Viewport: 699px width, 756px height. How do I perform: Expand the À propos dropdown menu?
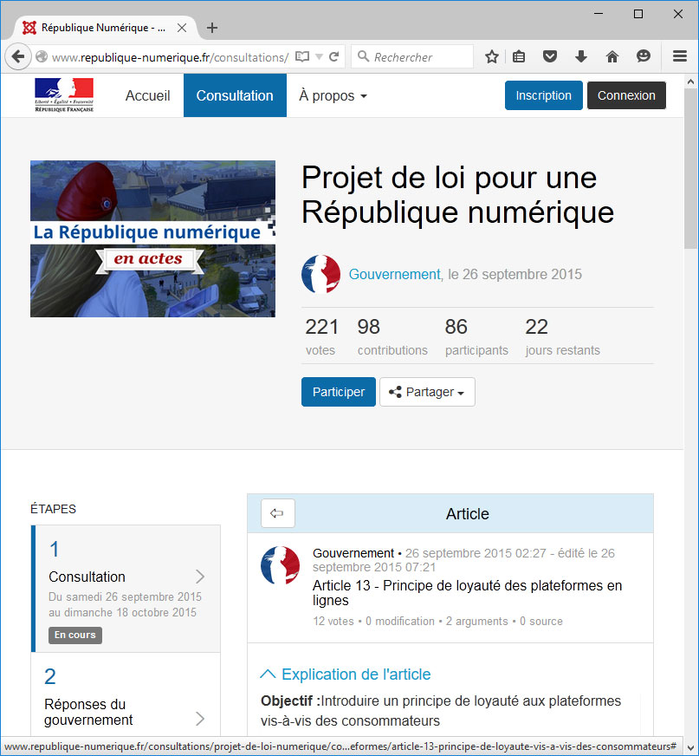[333, 96]
